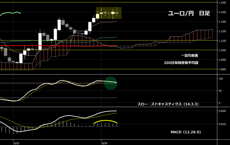This screenshot has height=145, width=230.
Task: Click the 0.0015 MACD axis value
Action: point(223,124)
